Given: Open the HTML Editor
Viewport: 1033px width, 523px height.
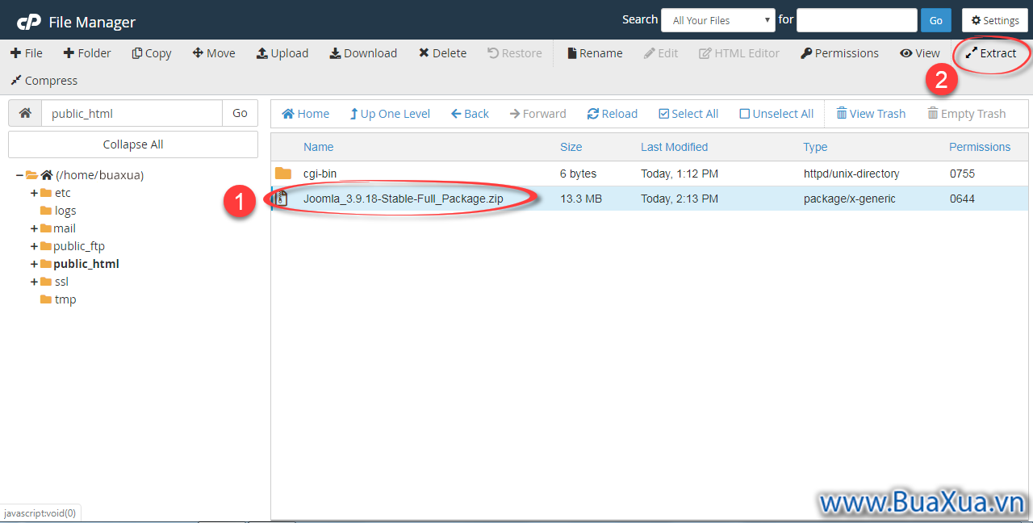Looking at the screenshot, I should point(739,53).
